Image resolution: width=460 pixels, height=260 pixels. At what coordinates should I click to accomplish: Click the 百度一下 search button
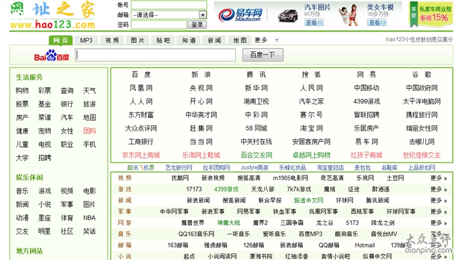coord(263,54)
